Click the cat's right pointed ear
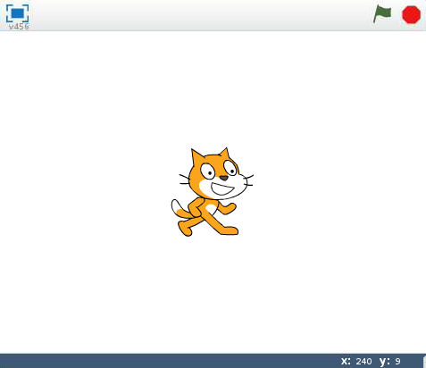Viewport: 426px width, 368px height. pos(224,153)
